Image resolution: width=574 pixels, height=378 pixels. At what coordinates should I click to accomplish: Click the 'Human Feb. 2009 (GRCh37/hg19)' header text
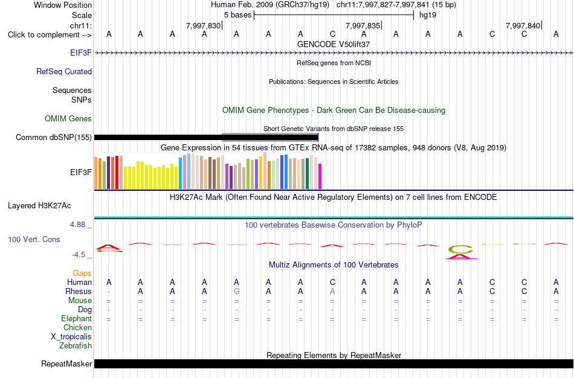point(270,5)
